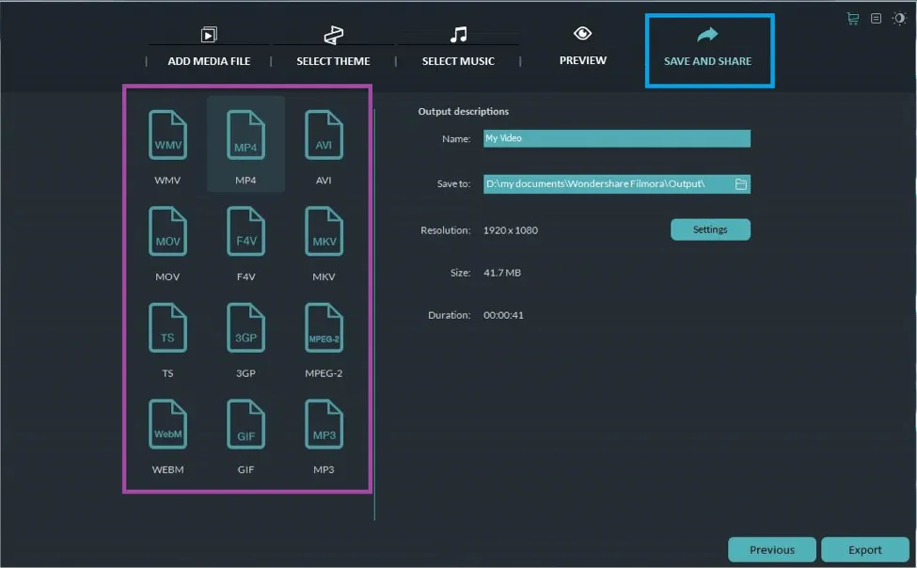Open the Select Music step
917x568 pixels.
[458, 48]
